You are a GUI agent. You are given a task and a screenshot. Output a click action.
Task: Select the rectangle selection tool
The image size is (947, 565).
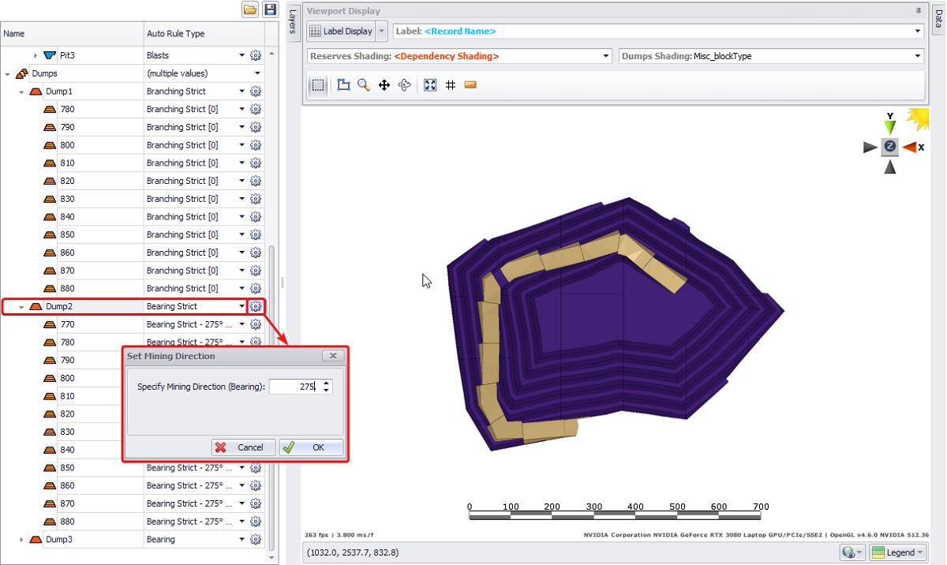coord(317,85)
